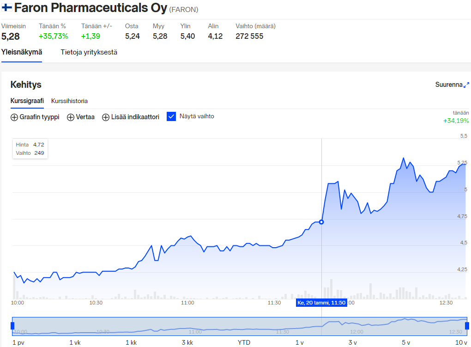
Task: Click the right handle of the range navigator
Action: 467,326
